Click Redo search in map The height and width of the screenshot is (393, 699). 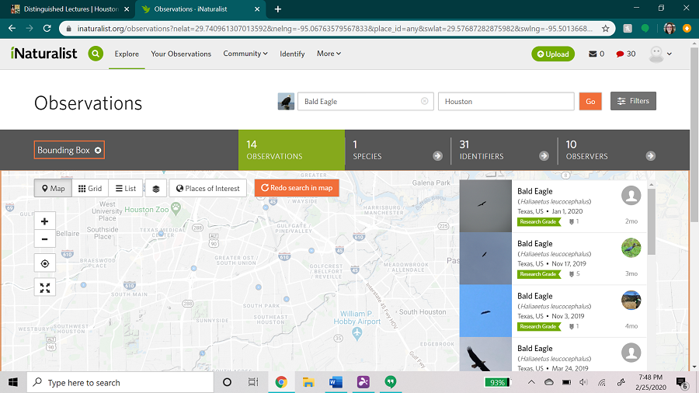pyautogui.click(x=297, y=188)
